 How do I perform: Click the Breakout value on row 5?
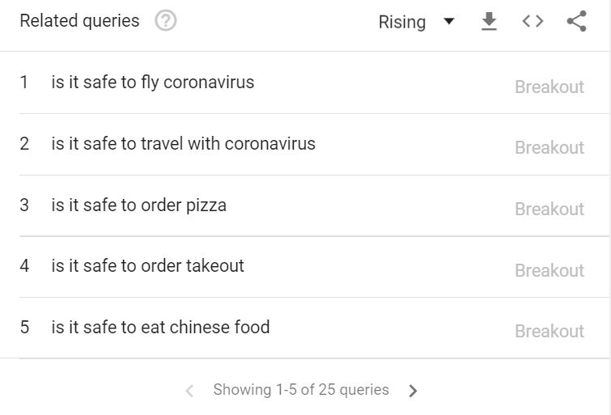(x=549, y=331)
